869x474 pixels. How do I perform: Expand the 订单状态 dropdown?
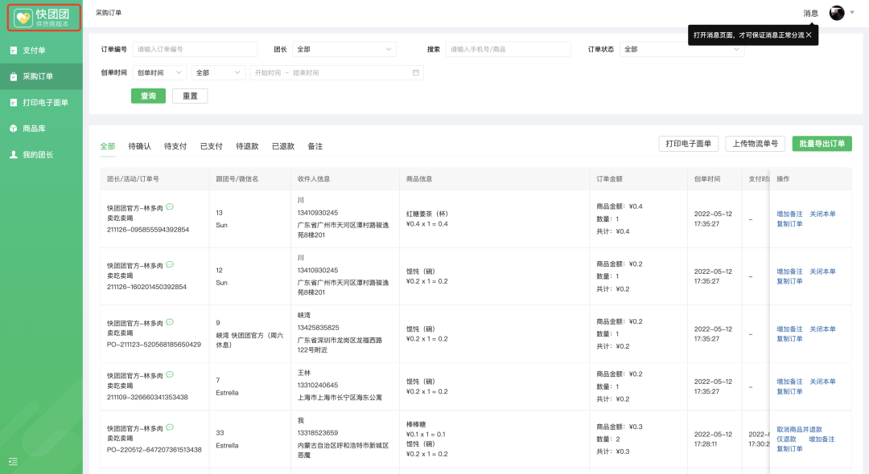[x=681, y=50]
